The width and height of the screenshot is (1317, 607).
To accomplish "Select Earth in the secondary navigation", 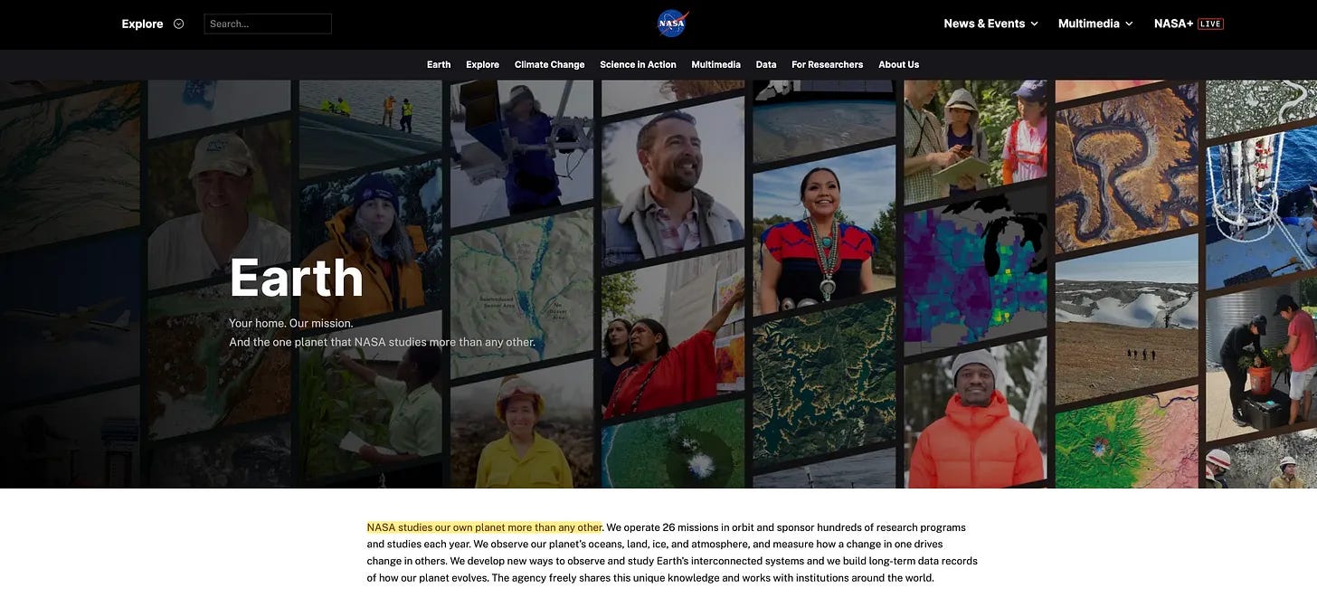I will click(x=439, y=64).
